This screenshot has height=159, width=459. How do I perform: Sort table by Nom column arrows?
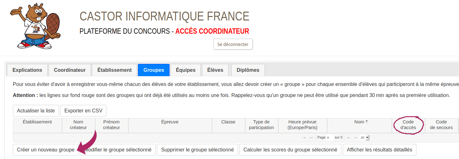point(367,122)
